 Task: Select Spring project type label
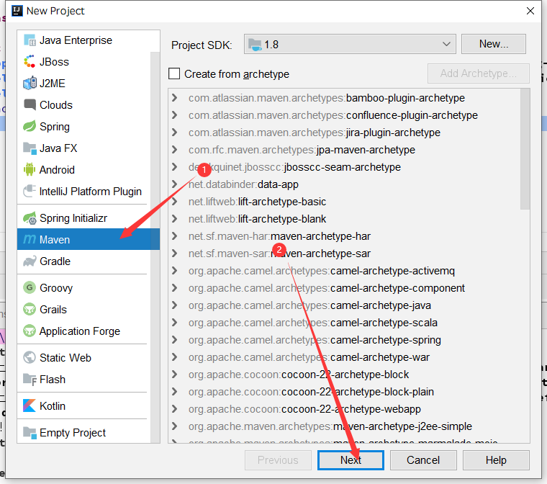(x=55, y=127)
